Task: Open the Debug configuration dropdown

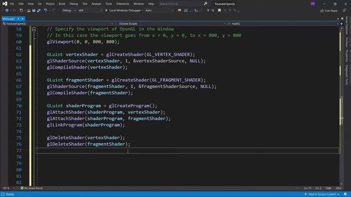Action: tap(69, 10)
